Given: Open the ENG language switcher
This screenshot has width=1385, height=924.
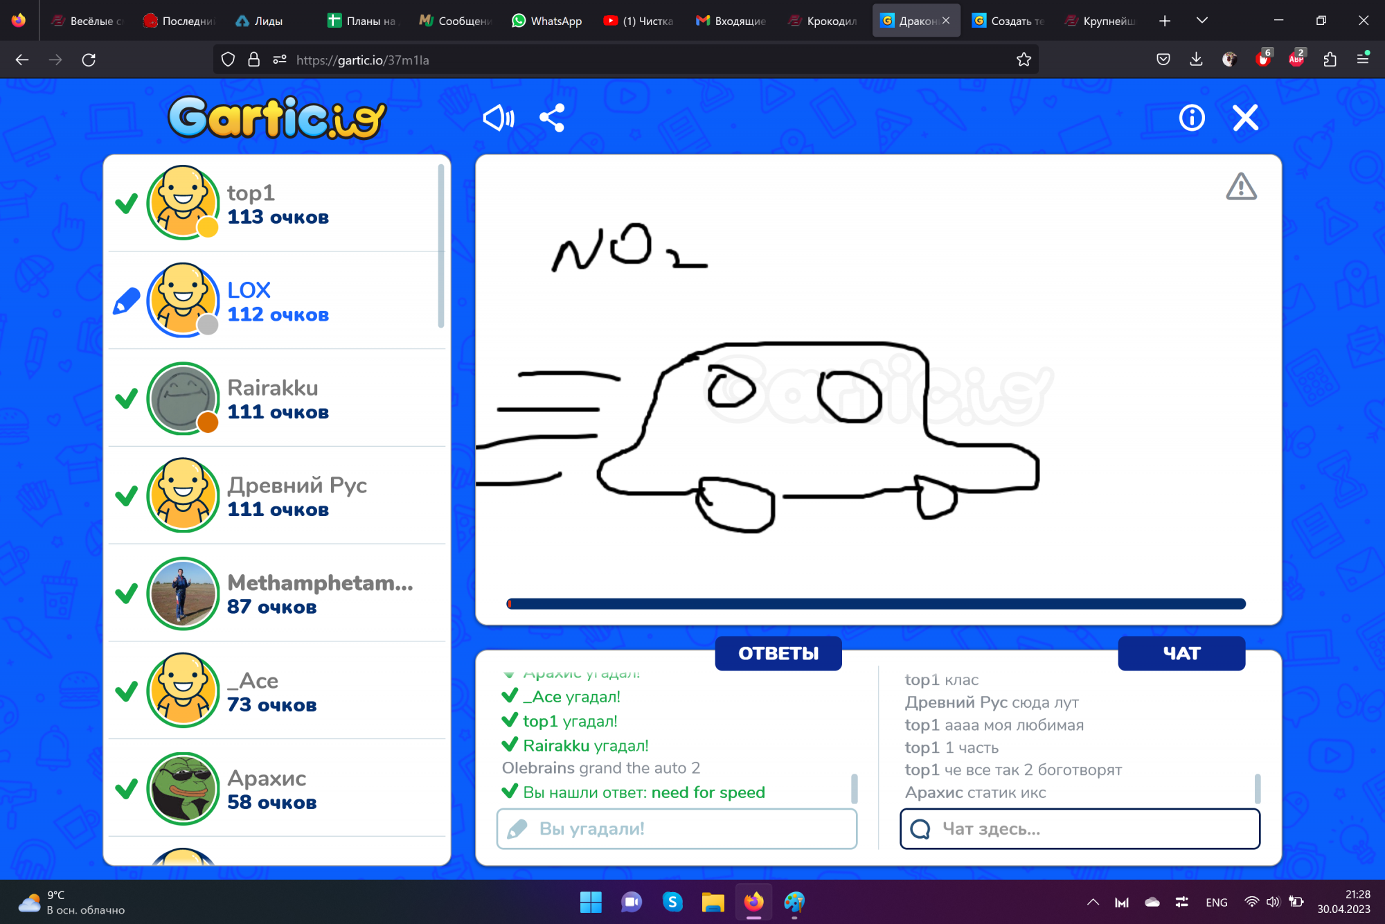Looking at the screenshot, I should coord(1217,902).
